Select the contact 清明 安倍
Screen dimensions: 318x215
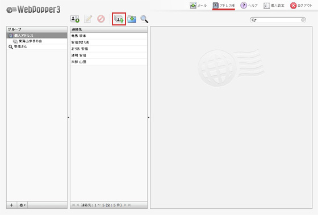coord(108,55)
